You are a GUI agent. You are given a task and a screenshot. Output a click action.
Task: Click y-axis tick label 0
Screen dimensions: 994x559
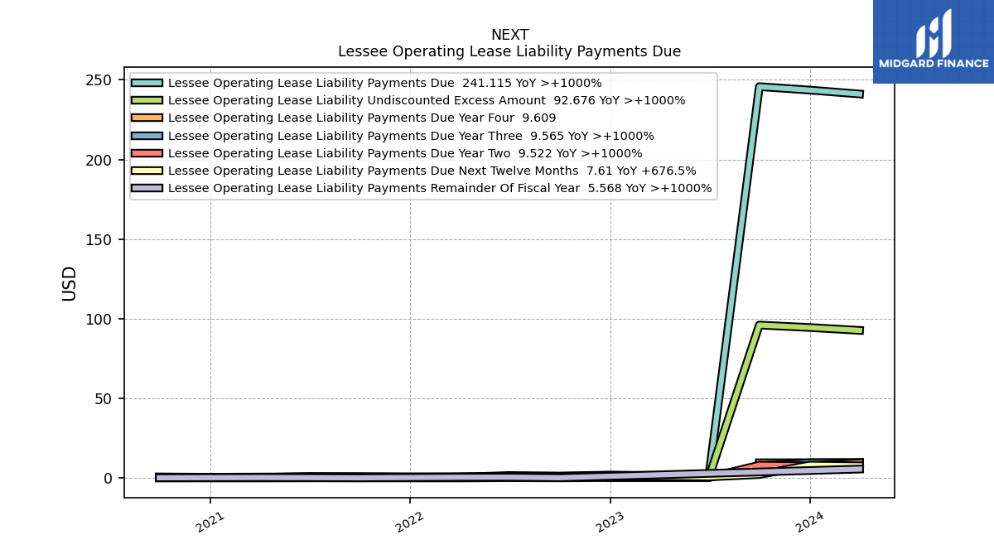108,478
